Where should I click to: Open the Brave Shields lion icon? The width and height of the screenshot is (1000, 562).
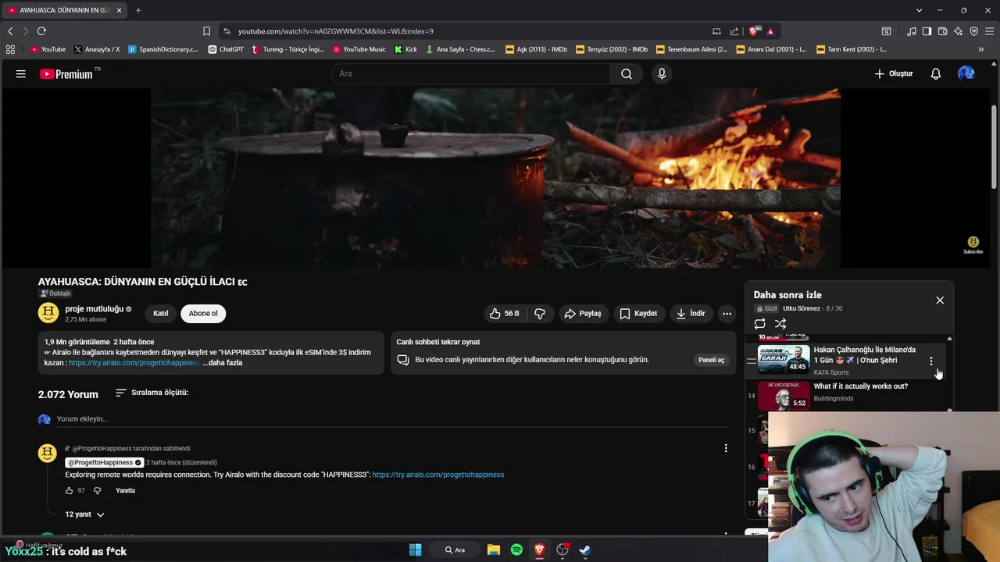point(753,31)
